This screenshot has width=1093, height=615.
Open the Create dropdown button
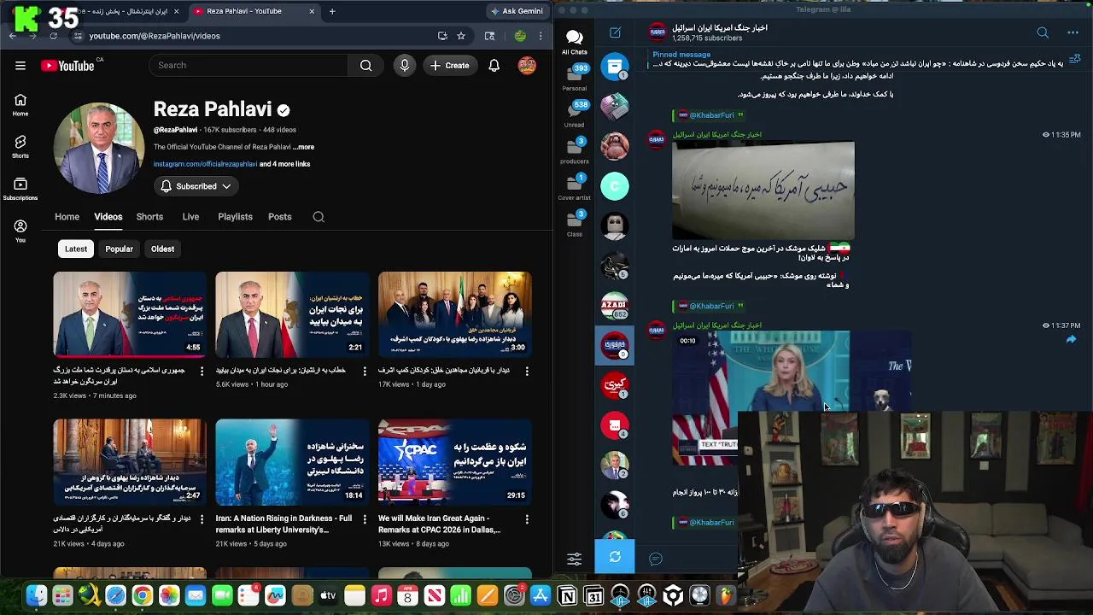coord(450,66)
